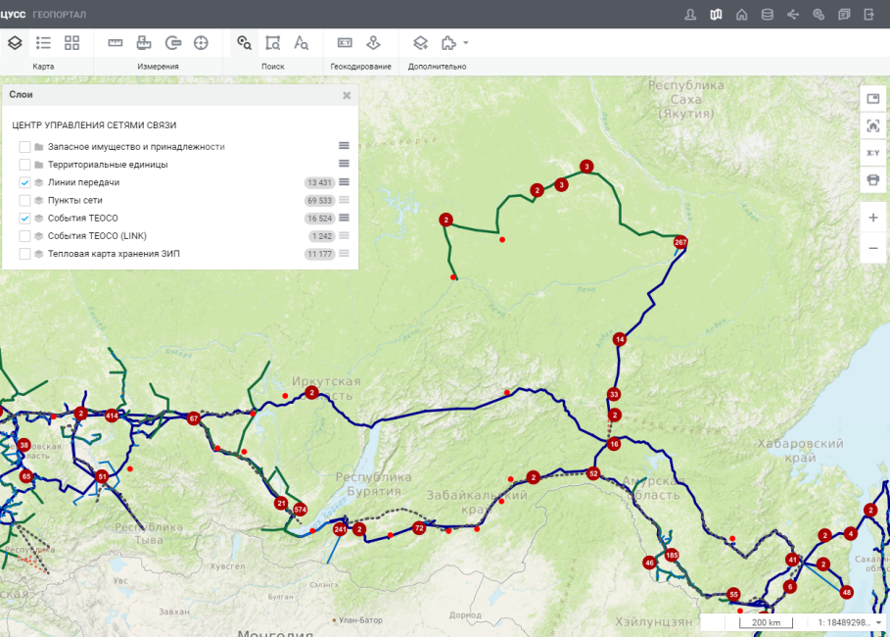Click the home icon in the header

[741, 15]
